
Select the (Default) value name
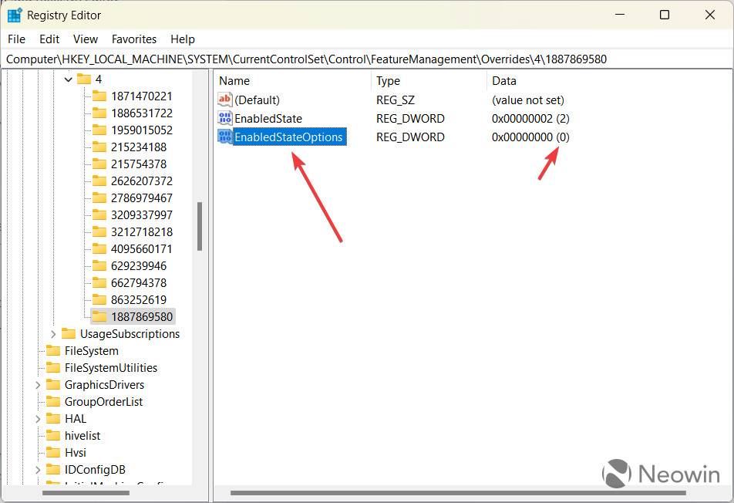[257, 100]
